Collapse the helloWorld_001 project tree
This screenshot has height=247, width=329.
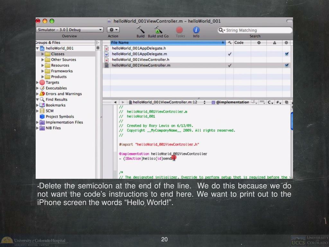[37, 48]
